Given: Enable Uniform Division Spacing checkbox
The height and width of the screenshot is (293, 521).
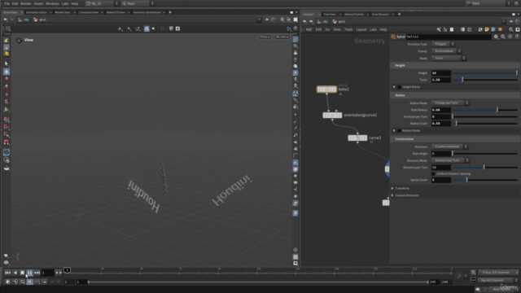Looking at the screenshot, I should tap(433, 173).
